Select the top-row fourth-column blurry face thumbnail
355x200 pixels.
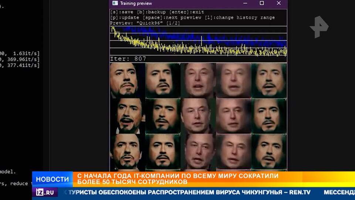[234, 80]
